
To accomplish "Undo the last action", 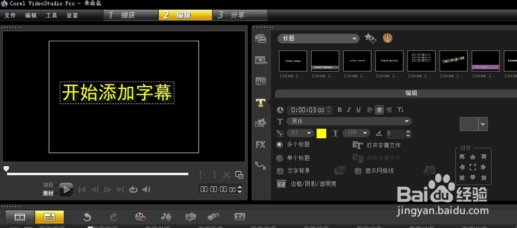I will 87,217.
